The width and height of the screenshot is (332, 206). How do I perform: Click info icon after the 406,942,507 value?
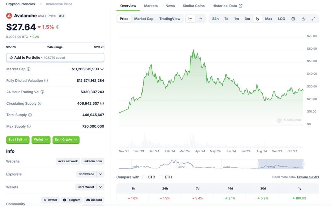[102, 103]
